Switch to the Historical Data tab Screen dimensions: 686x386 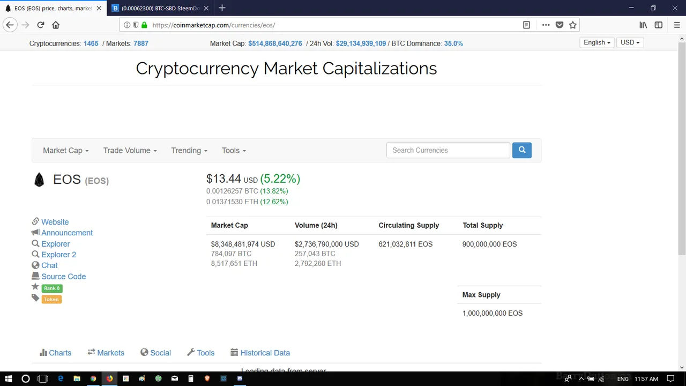260,353
